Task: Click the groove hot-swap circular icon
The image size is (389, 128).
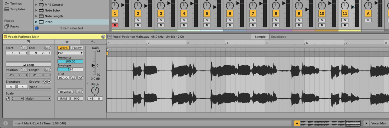Action: click(44, 82)
